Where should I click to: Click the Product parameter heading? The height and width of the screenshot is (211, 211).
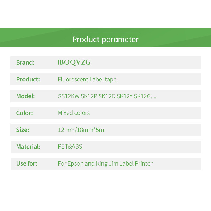[105, 40]
